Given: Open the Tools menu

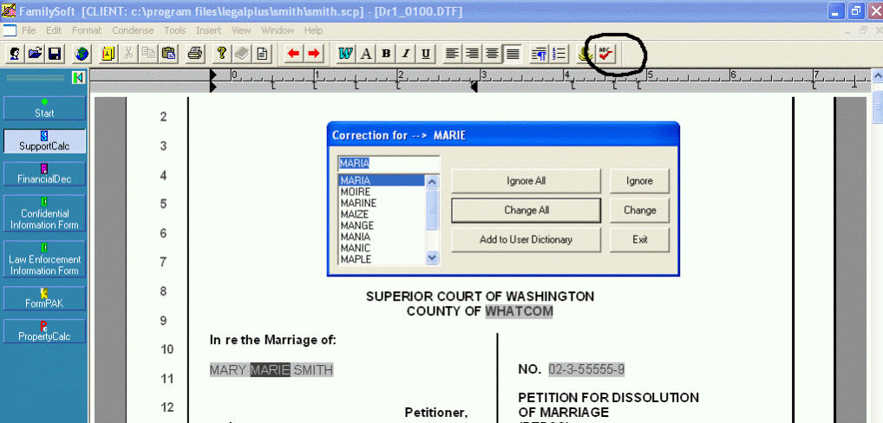Looking at the screenshot, I should 174,30.
